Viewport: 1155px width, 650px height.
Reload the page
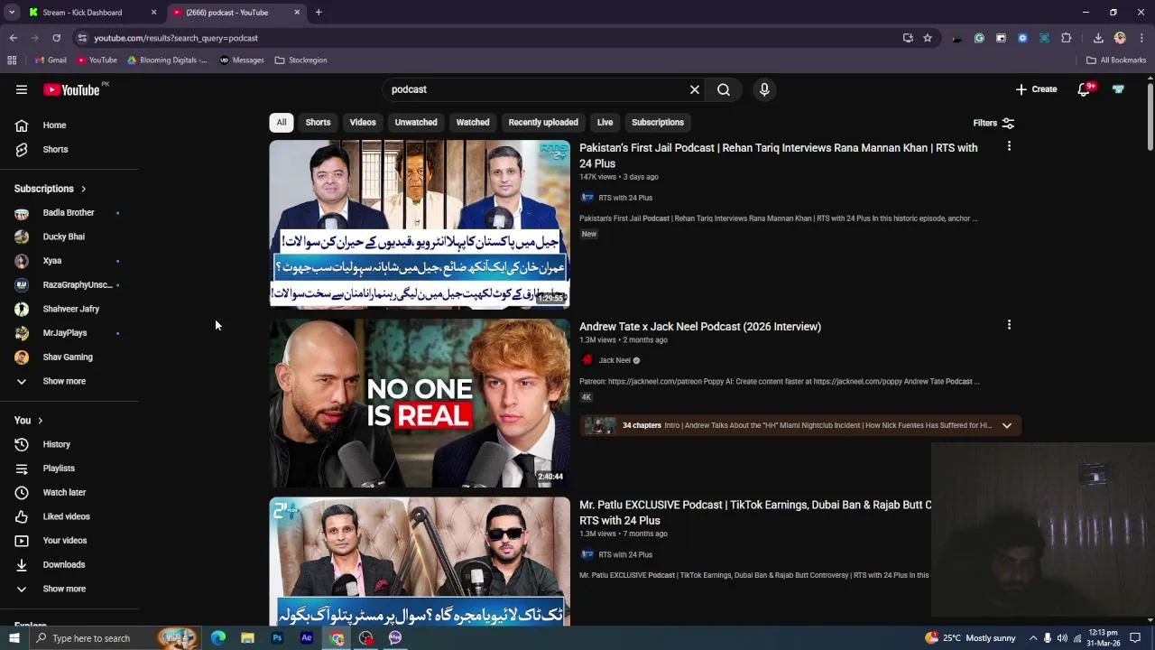(56, 38)
